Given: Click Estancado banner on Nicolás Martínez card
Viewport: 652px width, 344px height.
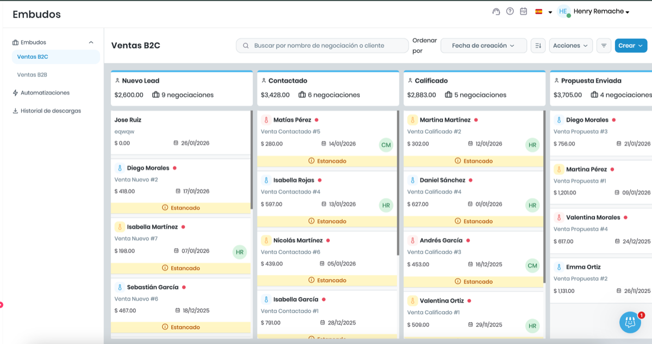Looking at the screenshot, I should 327,280.
